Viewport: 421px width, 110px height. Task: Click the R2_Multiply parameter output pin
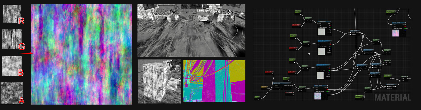[363, 99]
